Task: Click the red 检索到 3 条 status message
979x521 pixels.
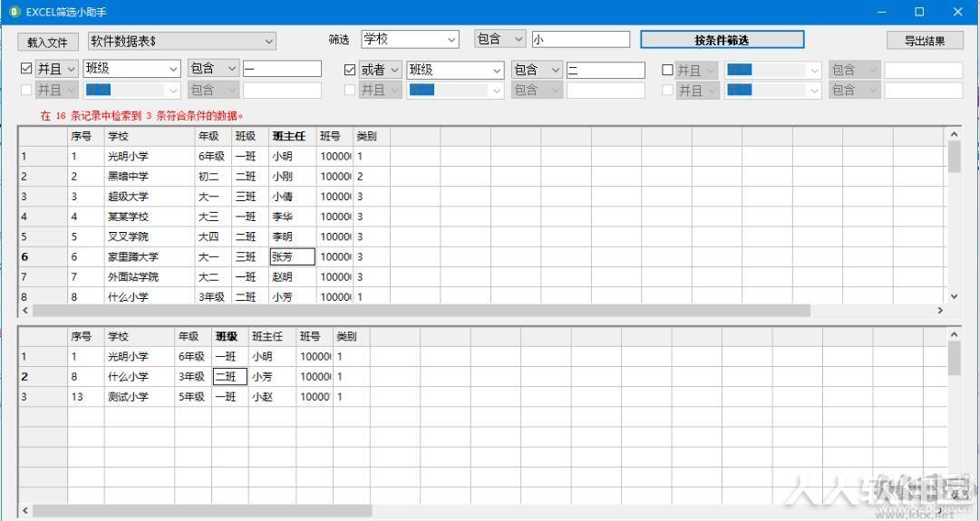Action: click(141, 115)
